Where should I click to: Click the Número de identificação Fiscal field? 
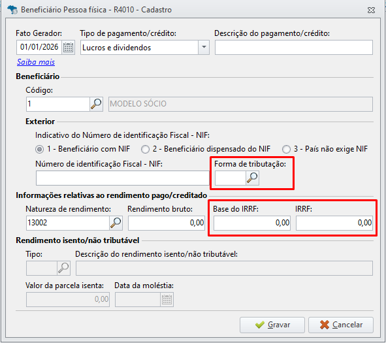[122, 178]
